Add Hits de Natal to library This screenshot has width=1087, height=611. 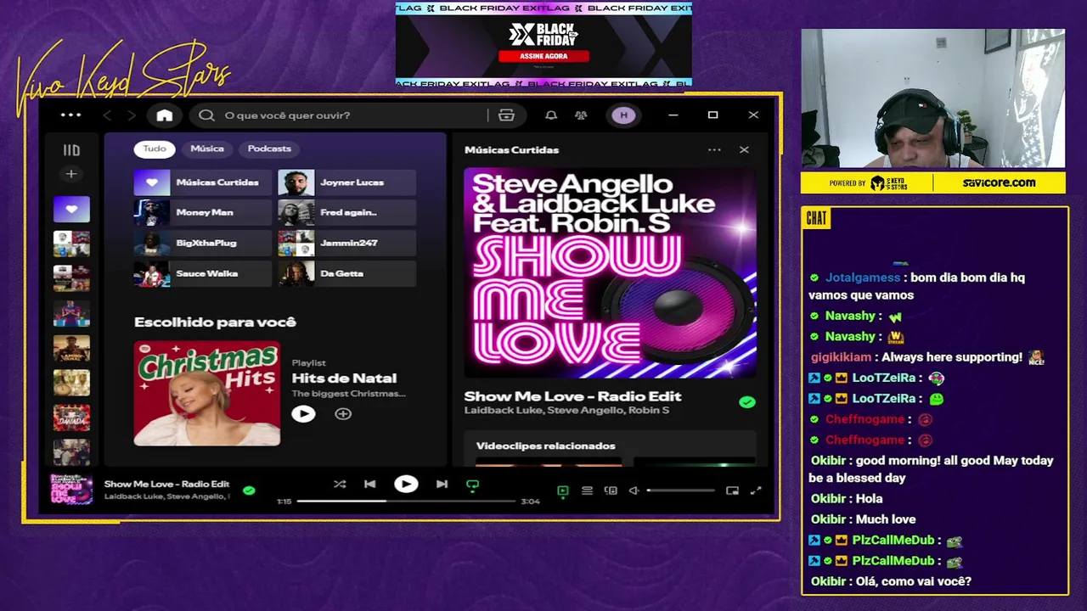[343, 414]
